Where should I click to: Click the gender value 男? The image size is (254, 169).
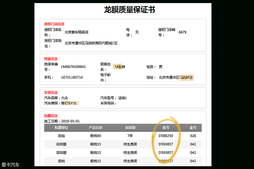point(161,67)
